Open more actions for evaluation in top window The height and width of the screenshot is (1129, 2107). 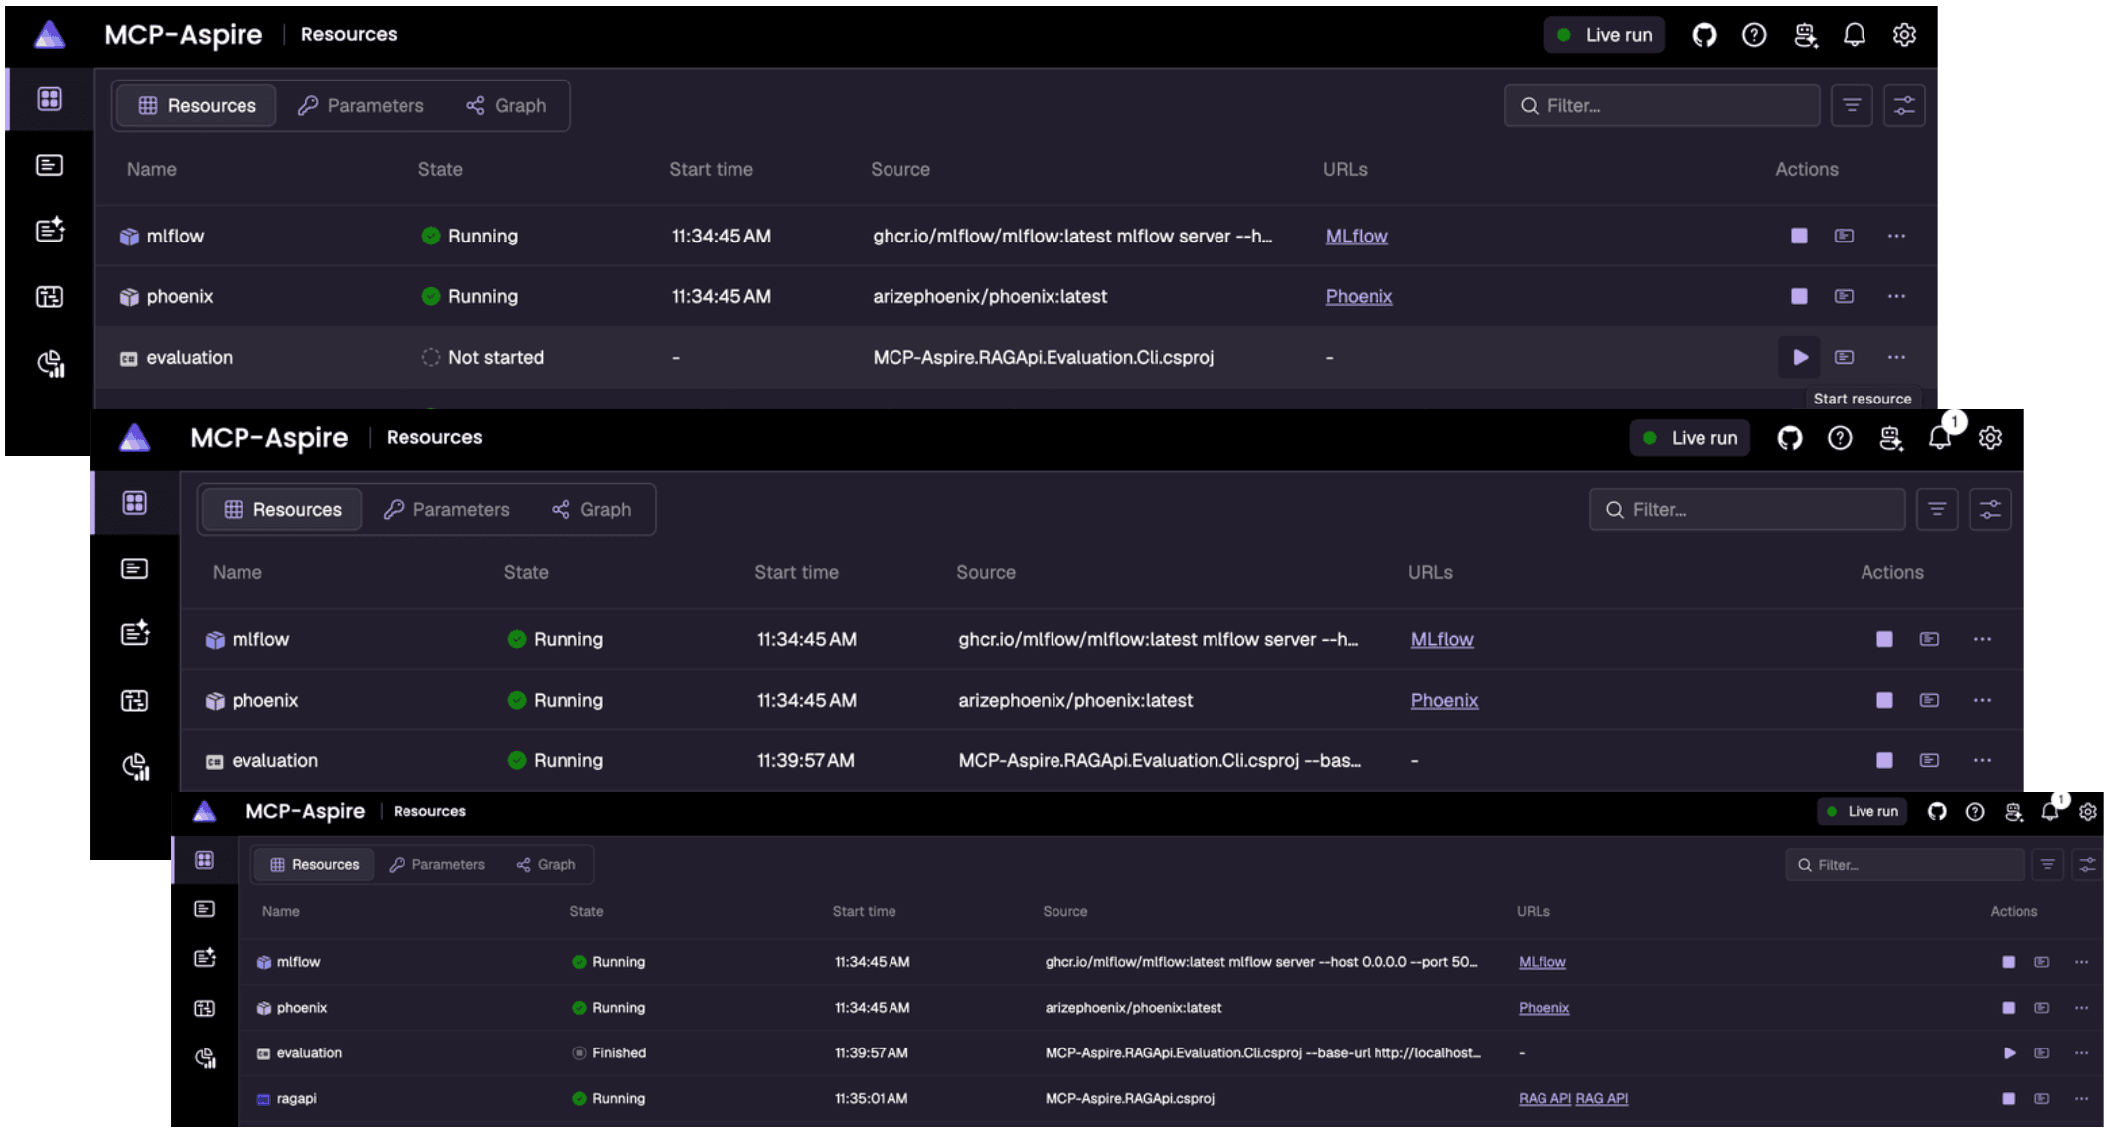(1896, 357)
